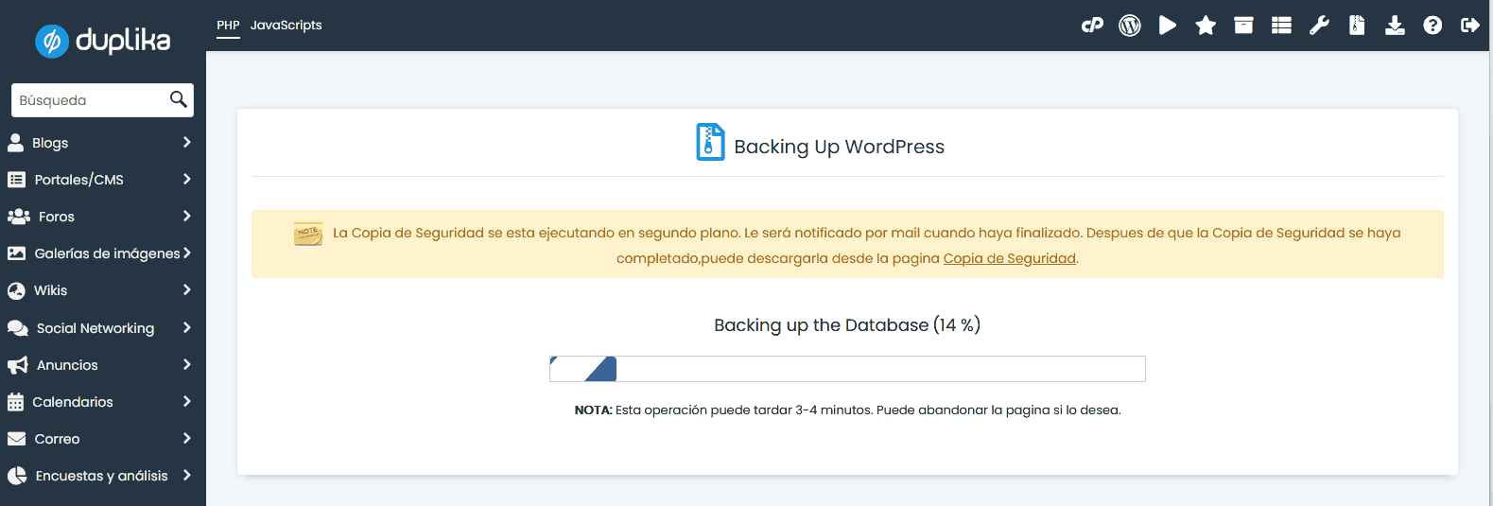Click the Duplika logo

point(103,41)
